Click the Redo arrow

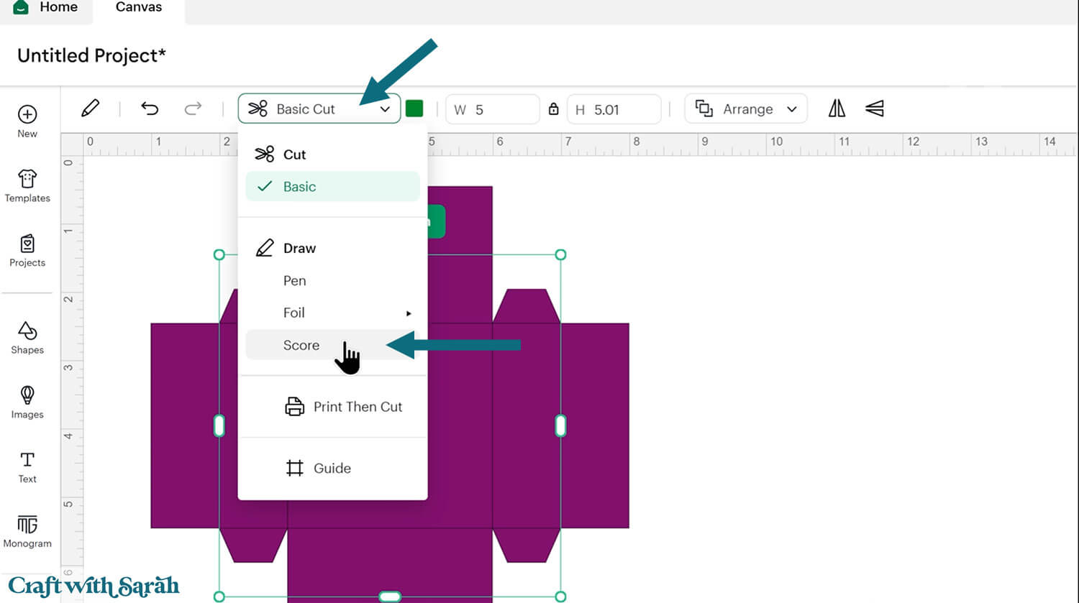193,109
